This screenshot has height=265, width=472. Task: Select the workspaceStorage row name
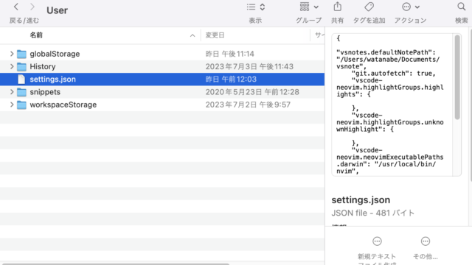pos(63,105)
